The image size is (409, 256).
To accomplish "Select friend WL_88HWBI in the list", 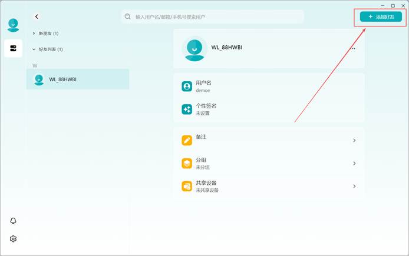I will coord(78,79).
